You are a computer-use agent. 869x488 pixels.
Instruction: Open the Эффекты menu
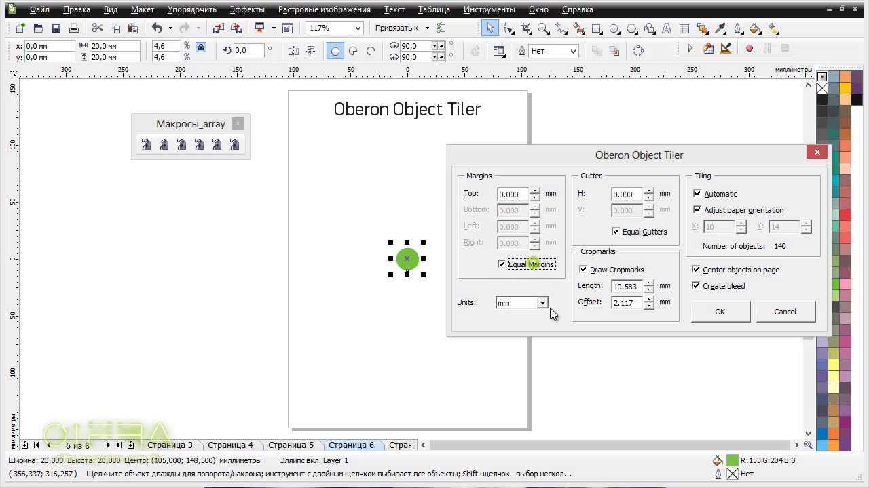pos(247,9)
